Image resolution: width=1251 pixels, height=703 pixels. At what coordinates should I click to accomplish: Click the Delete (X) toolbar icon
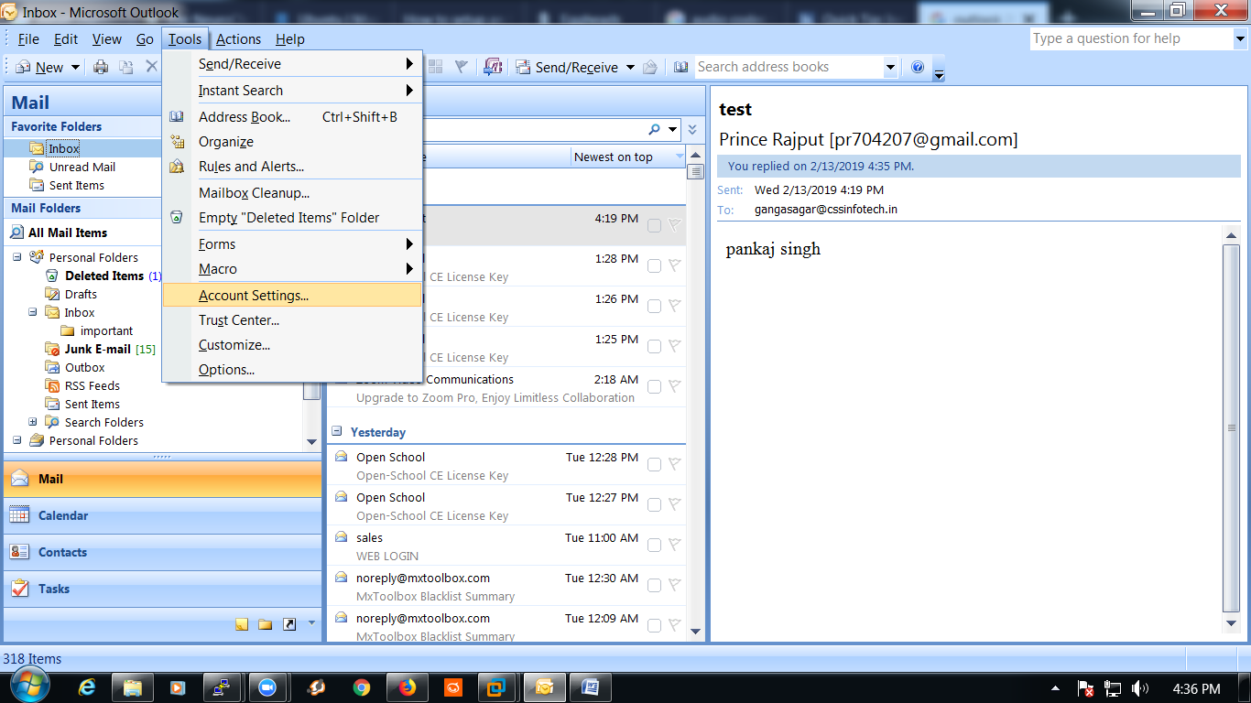pos(152,67)
